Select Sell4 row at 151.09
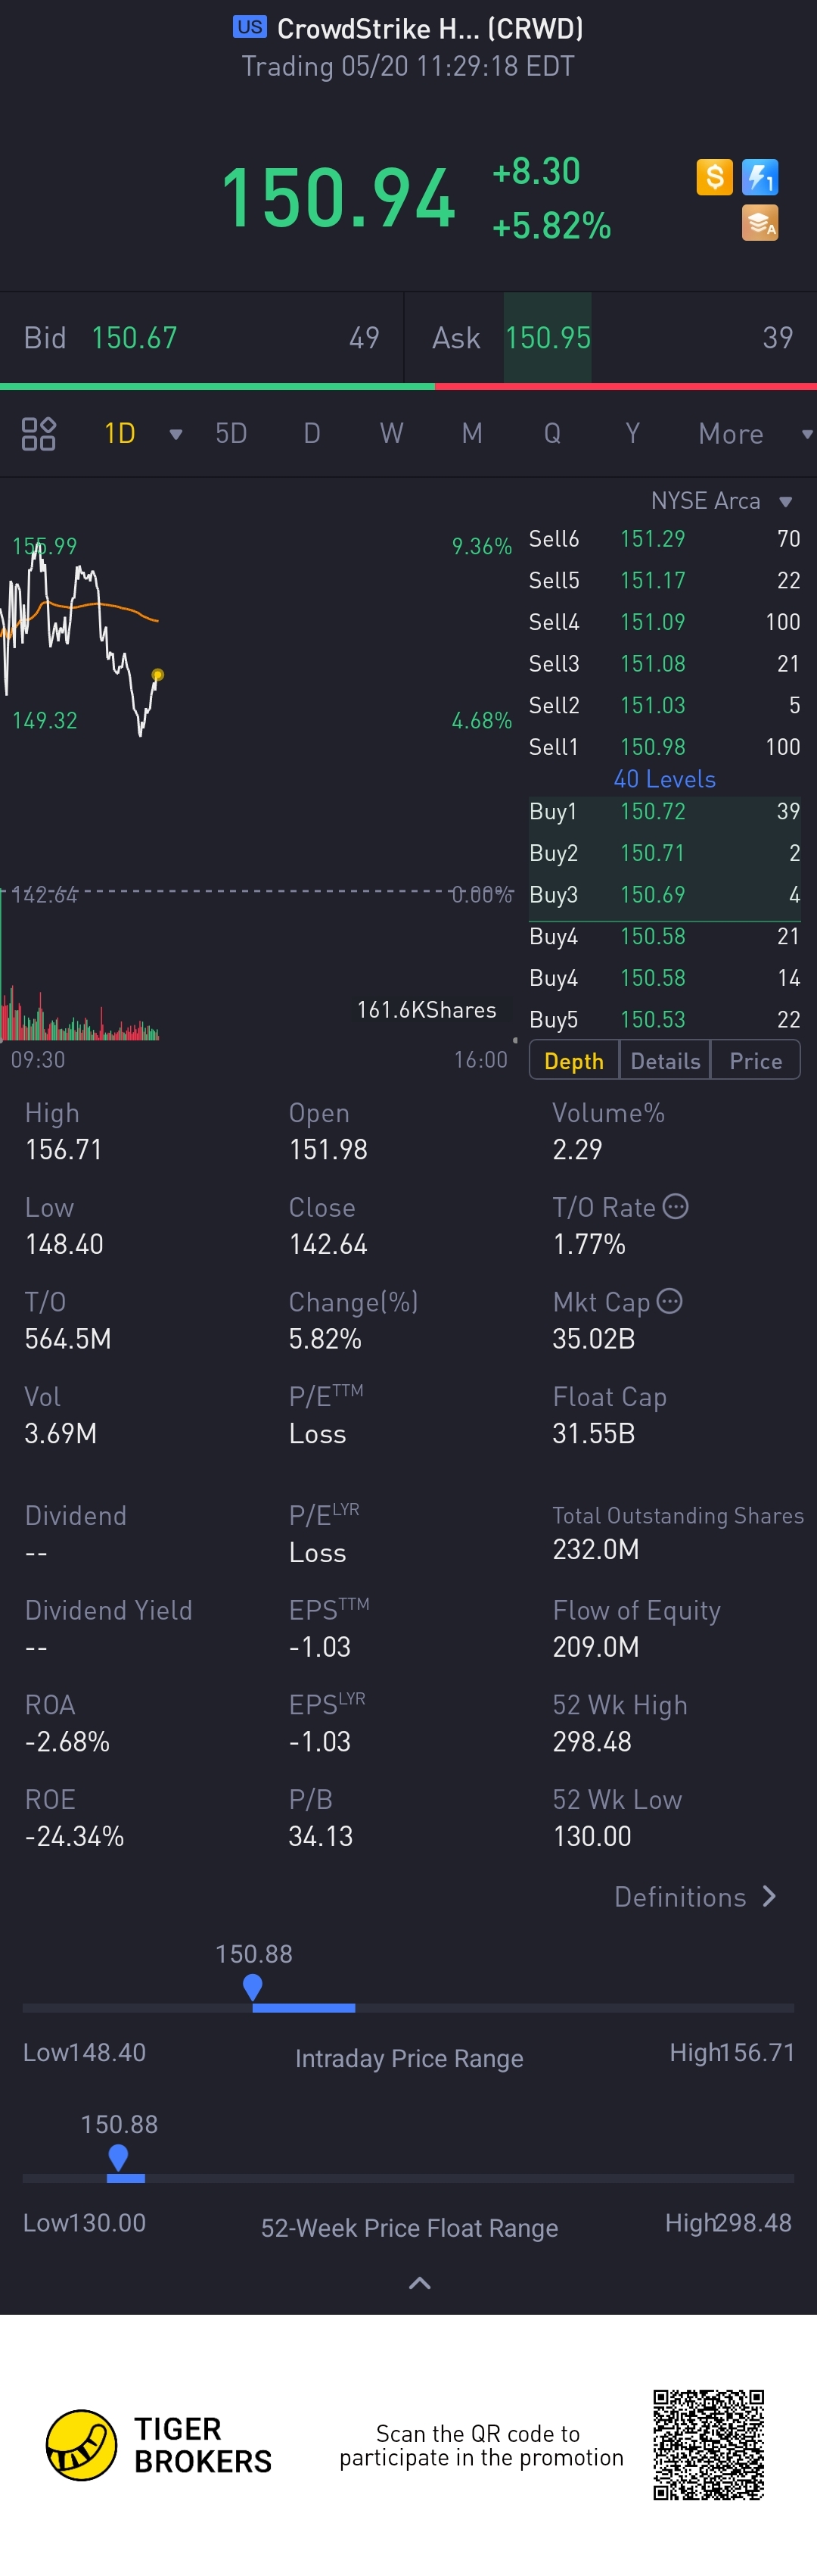Screen dimensions: 817x2576 (x=664, y=622)
